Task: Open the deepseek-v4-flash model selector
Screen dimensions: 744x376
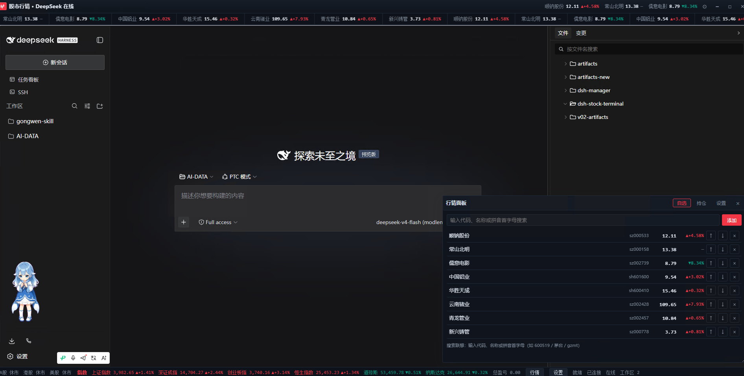Action: coord(409,222)
